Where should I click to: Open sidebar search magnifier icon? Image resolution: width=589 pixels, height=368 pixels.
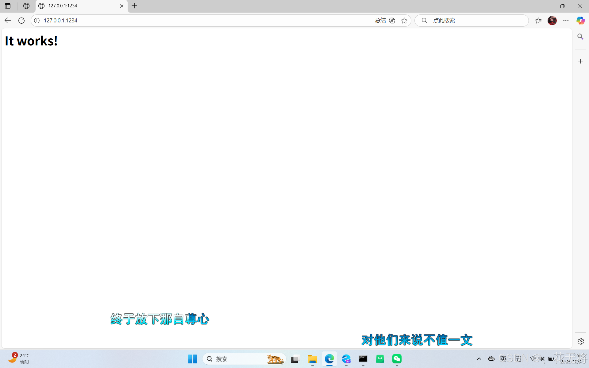[x=580, y=37]
